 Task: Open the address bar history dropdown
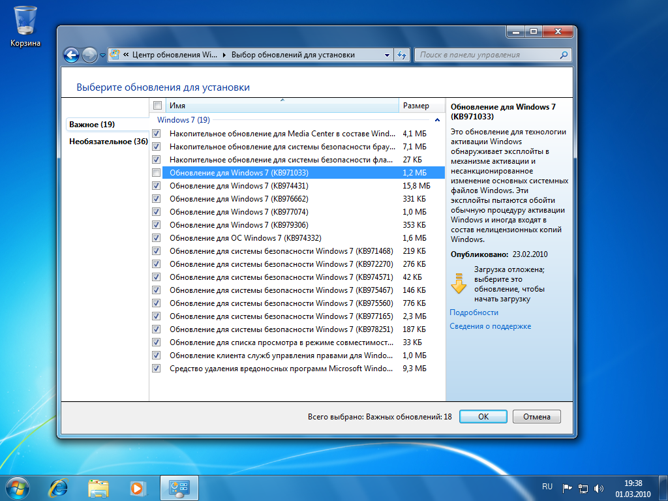click(x=387, y=55)
